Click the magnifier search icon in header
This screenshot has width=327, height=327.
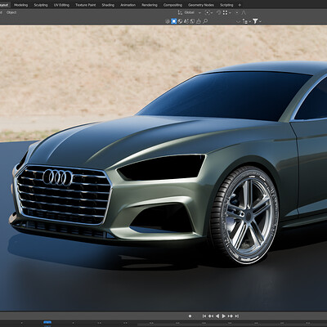(x=205, y=21)
